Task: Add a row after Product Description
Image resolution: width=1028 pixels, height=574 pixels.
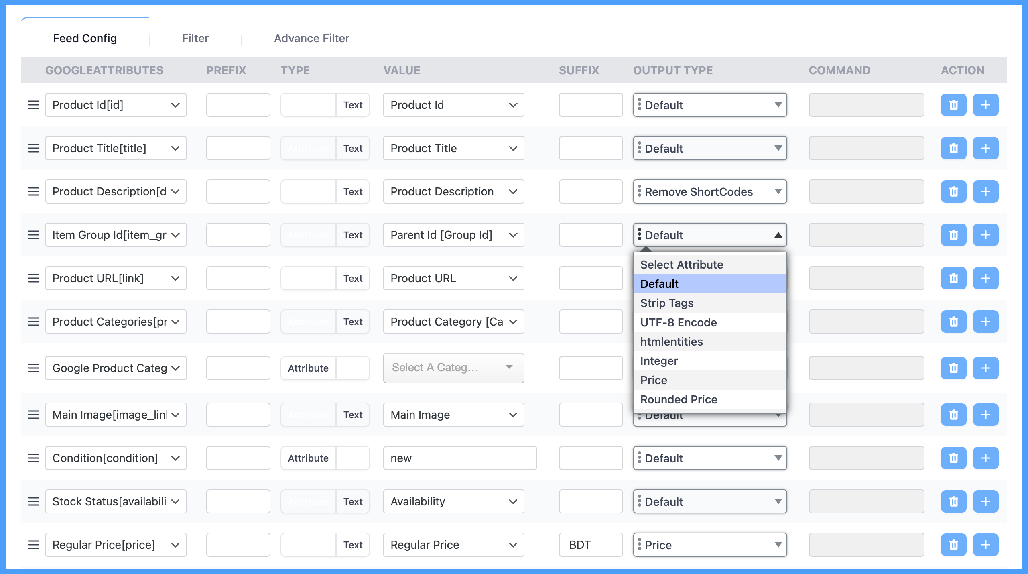Action: tap(985, 191)
